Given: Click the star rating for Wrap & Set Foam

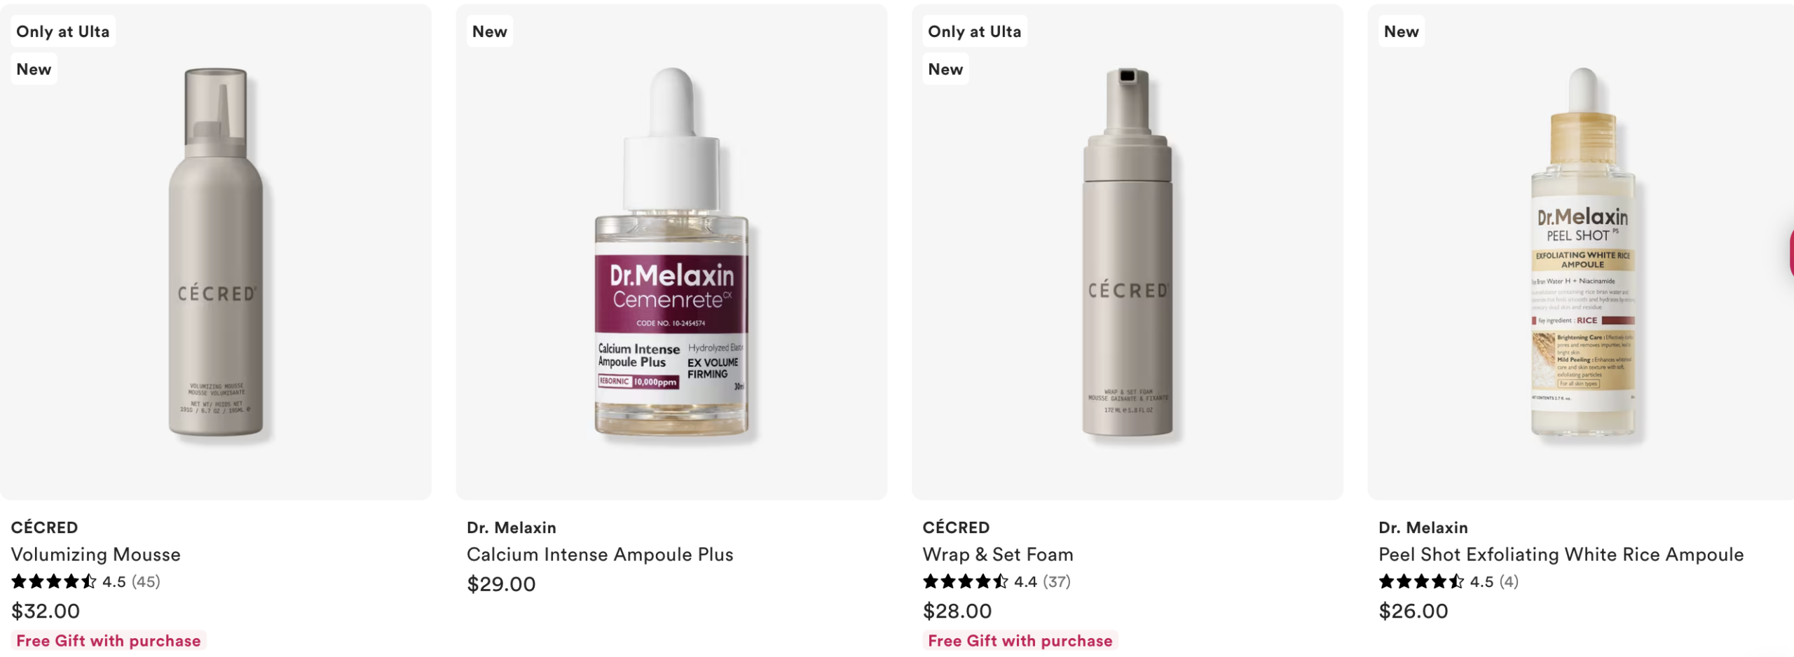Looking at the screenshot, I should click(966, 581).
